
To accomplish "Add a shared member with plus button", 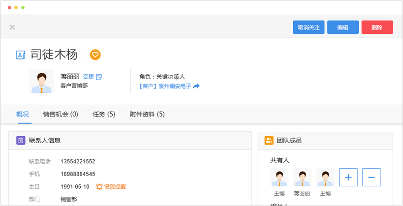I will click(348, 177).
